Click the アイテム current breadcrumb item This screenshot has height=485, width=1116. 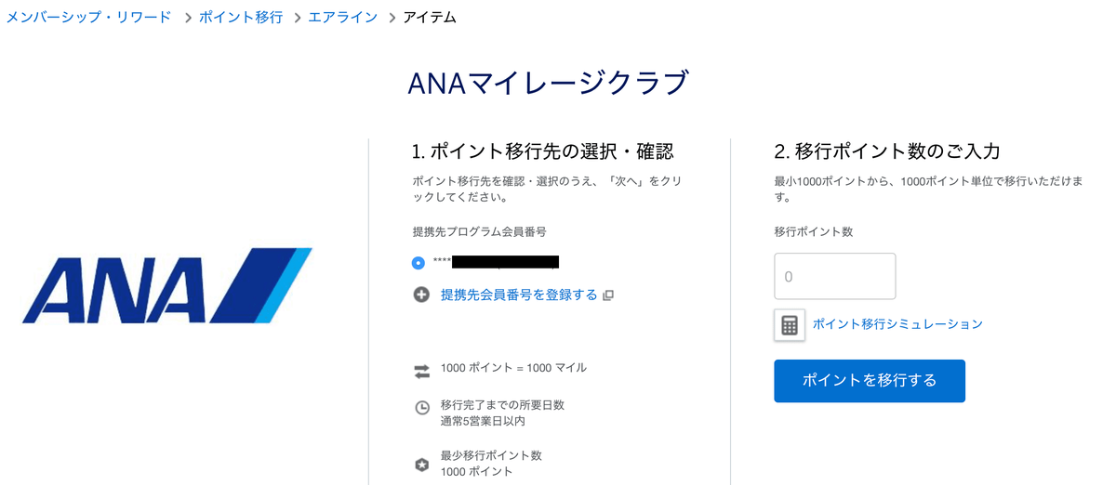click(430, 17)
